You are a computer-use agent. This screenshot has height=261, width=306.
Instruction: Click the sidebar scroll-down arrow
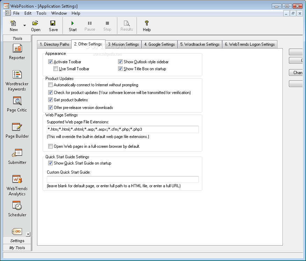[28, 234]
